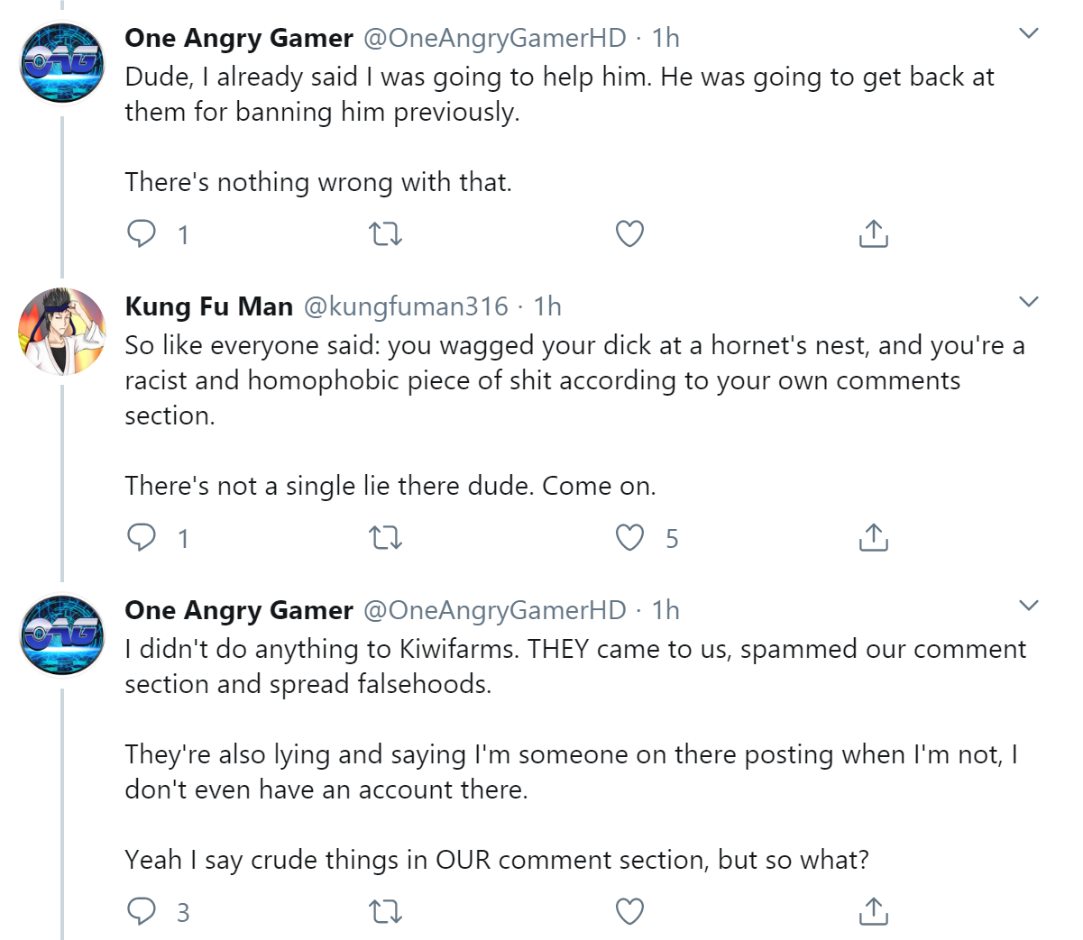Reply to Kung Fu Man's tweet
The height and width of the screenshot is (940, 1083).
point(142,538)
